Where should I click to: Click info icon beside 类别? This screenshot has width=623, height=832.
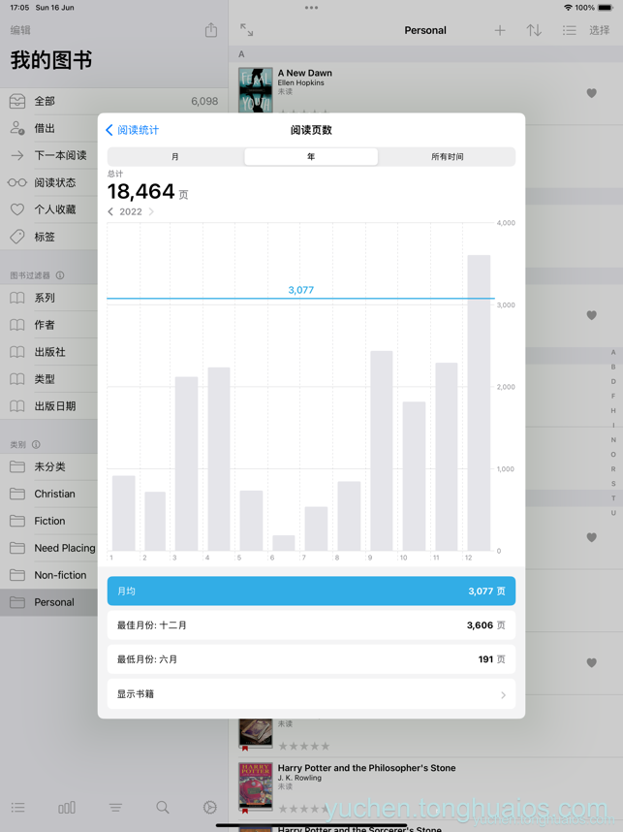pyautogui.click(x=36, y=445)
